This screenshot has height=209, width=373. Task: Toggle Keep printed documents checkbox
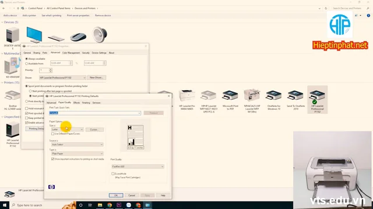(27, 118)
